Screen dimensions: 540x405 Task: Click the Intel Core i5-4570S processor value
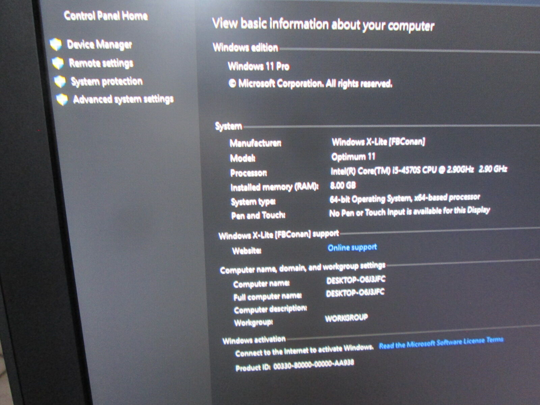(x=418, y=170)
